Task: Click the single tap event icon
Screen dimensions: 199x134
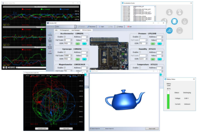Action: tap(170, 12)
